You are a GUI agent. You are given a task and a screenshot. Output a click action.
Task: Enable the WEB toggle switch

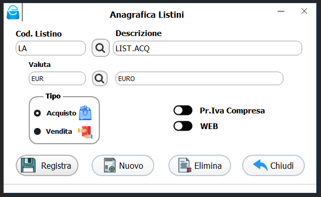coord(183,126)
